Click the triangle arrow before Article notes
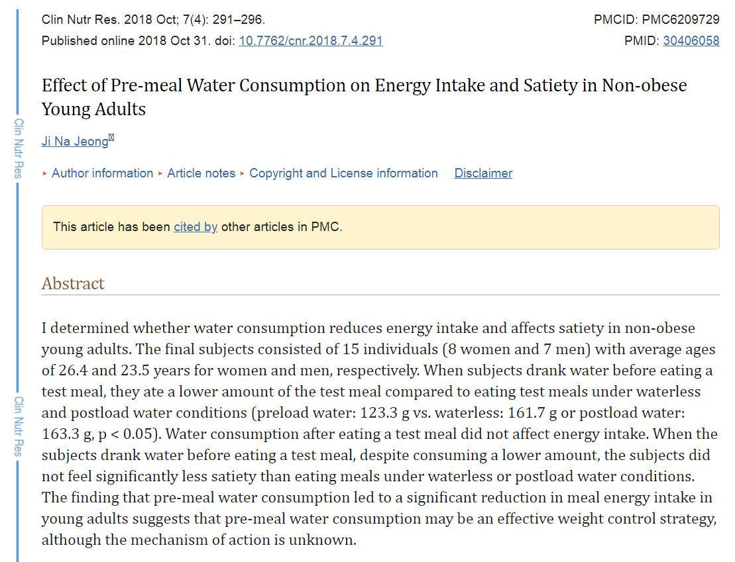The image size is (735, 562). click(160, 174)
